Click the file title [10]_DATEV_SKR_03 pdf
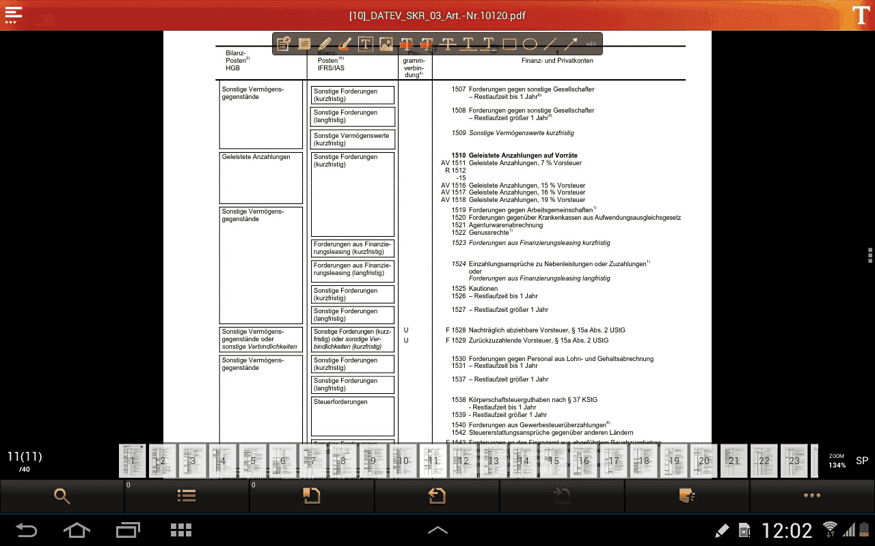The height and width of the screenshot is (546, 875). (437, 16)
